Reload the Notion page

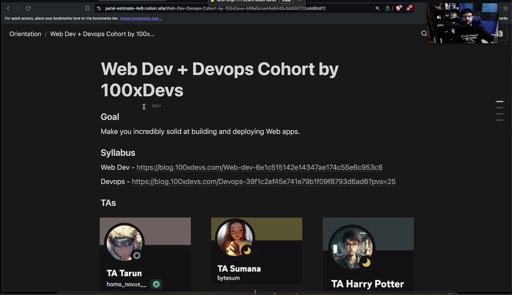coord(28,8)
